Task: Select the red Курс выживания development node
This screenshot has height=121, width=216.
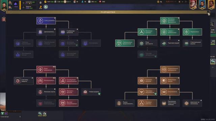Action: tap(46, 70)
